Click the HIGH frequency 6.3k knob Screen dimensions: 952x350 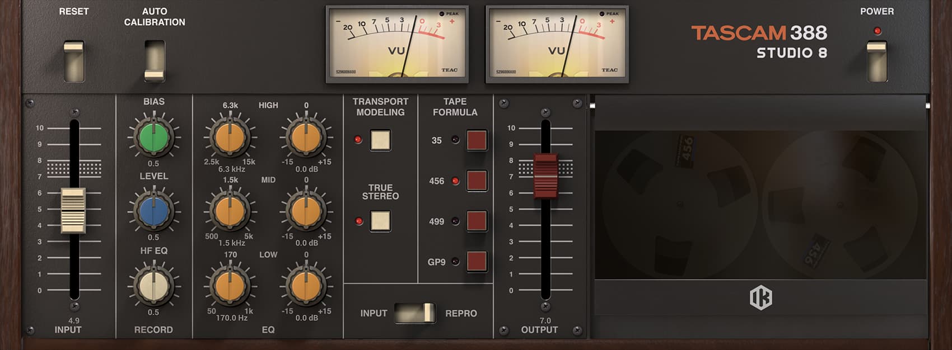[230, 137]
